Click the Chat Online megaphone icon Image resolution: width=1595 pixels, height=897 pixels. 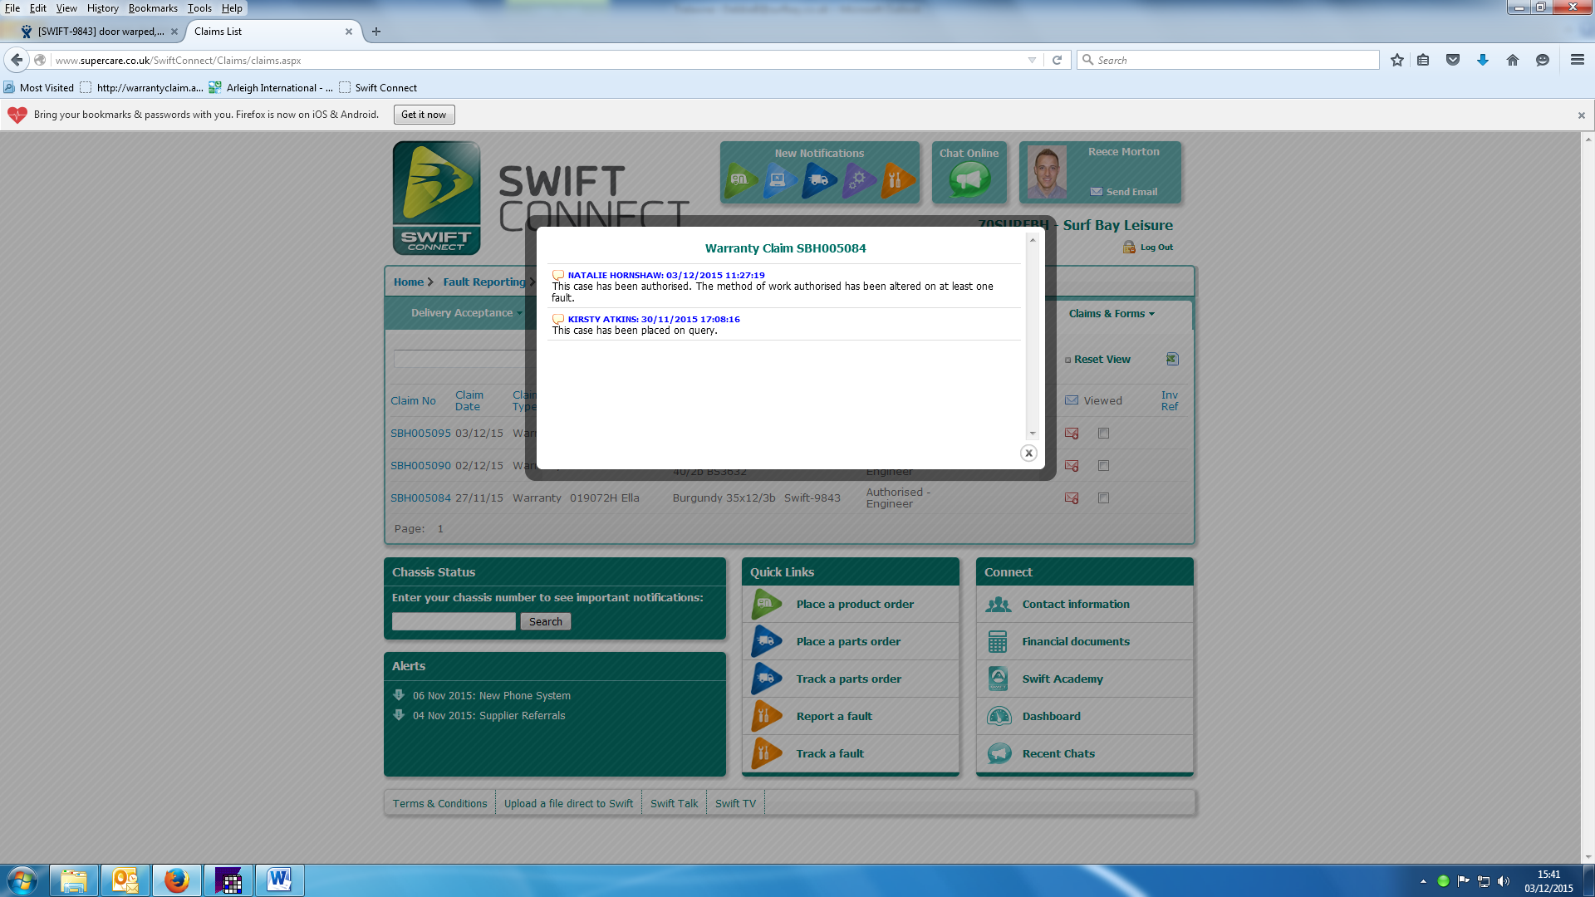point(969,179)
